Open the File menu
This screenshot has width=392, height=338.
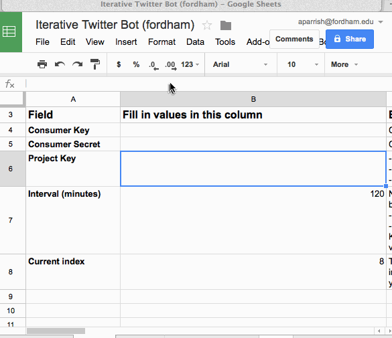[42, 41]
